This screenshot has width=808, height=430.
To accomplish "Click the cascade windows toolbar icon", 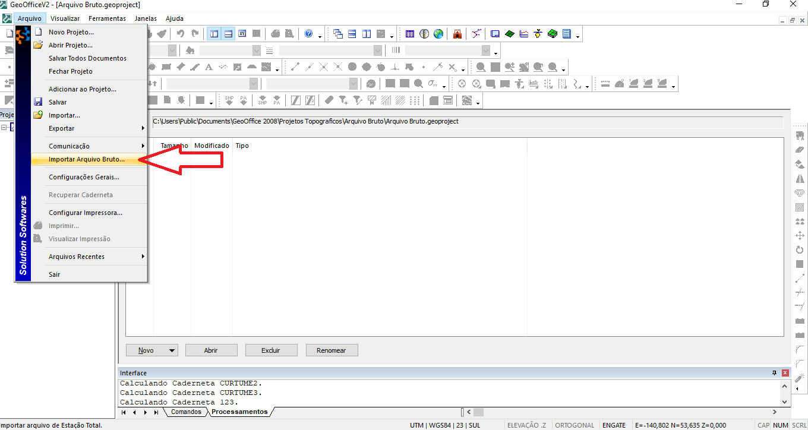I will pos(338,34).
